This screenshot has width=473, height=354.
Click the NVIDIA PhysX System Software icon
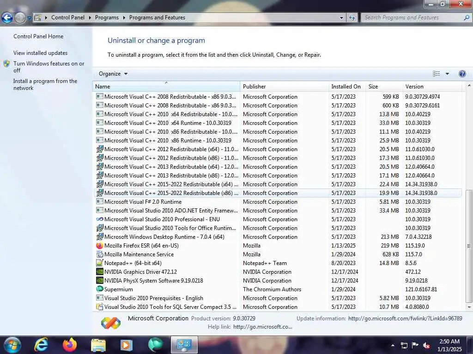tap(100, 281)
